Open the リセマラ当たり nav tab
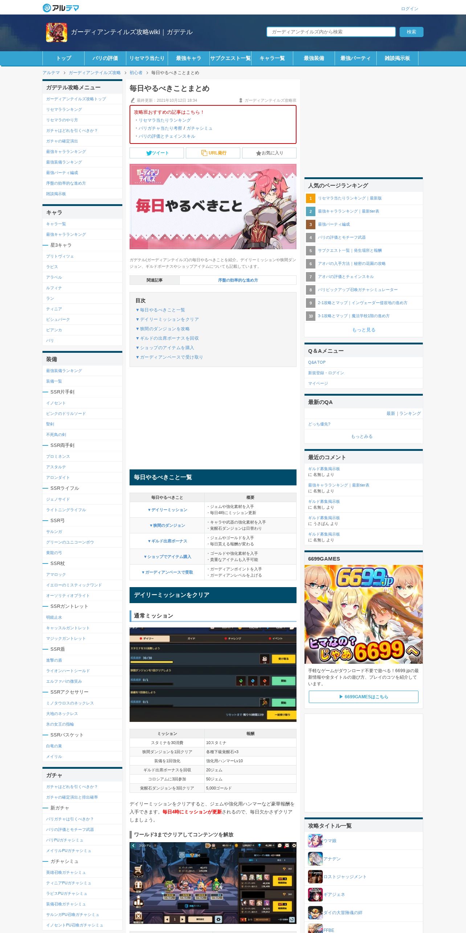The image size is (466, 933). (147, 58)
